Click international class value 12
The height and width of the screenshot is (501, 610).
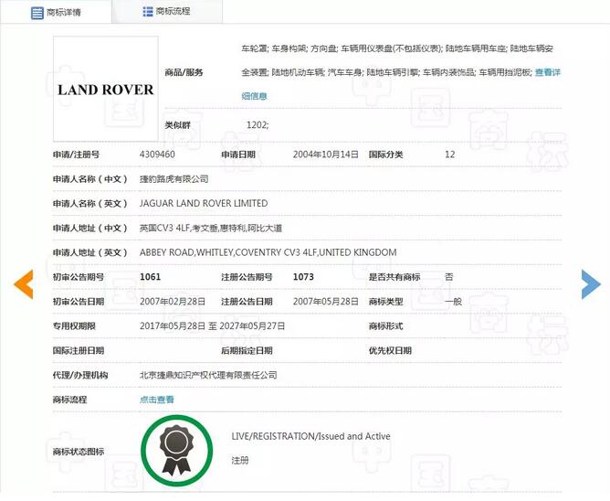449,155
